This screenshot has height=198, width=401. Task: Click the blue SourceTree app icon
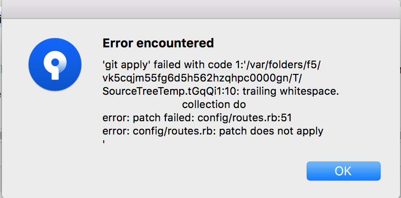pos(55,64)
